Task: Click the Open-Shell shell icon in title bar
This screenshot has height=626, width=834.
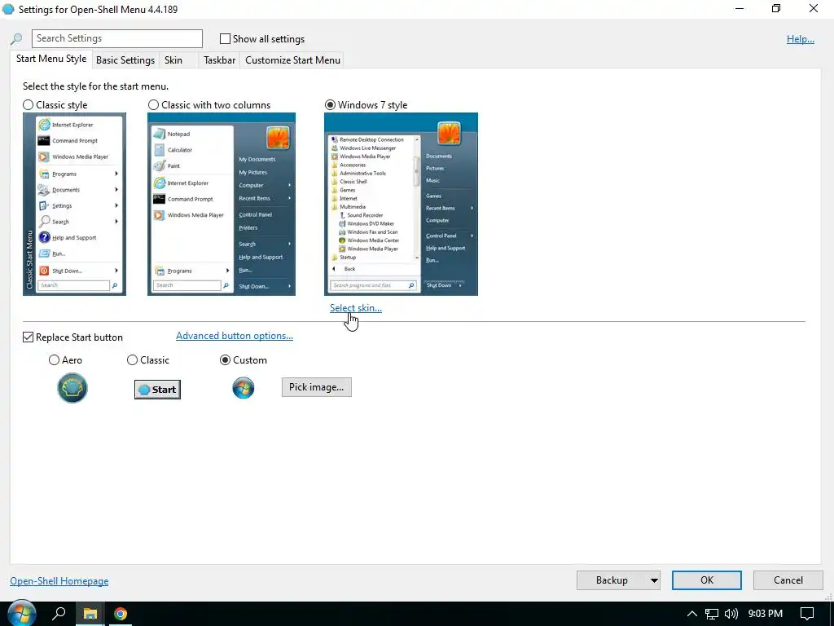Action: pos(8,9)
